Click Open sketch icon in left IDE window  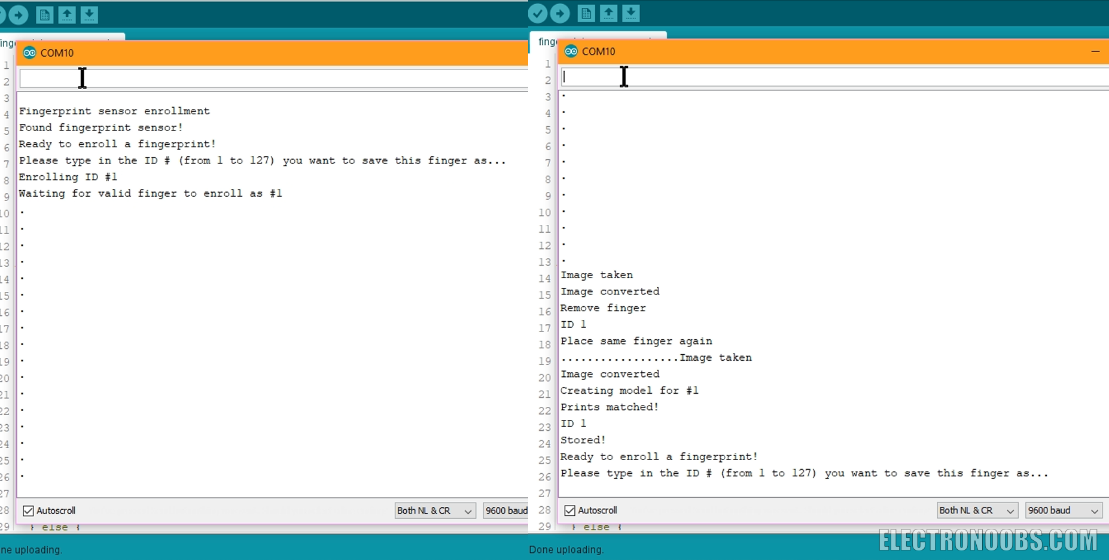(67, 15)
